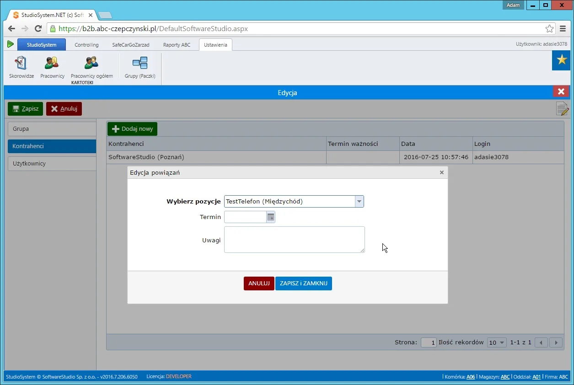This screenshot has height=385, width=574.
Task: Click the red Anuluj toolbar button
Action: [x=64, y=109]
